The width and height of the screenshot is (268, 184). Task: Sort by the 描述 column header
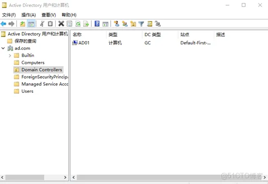click(x=221, y=35)
